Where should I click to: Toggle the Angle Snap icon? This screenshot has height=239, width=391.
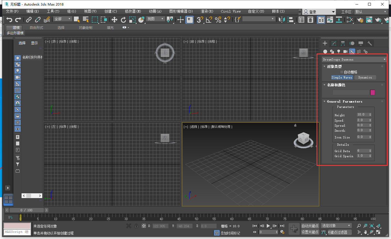[x=209, y=20]
